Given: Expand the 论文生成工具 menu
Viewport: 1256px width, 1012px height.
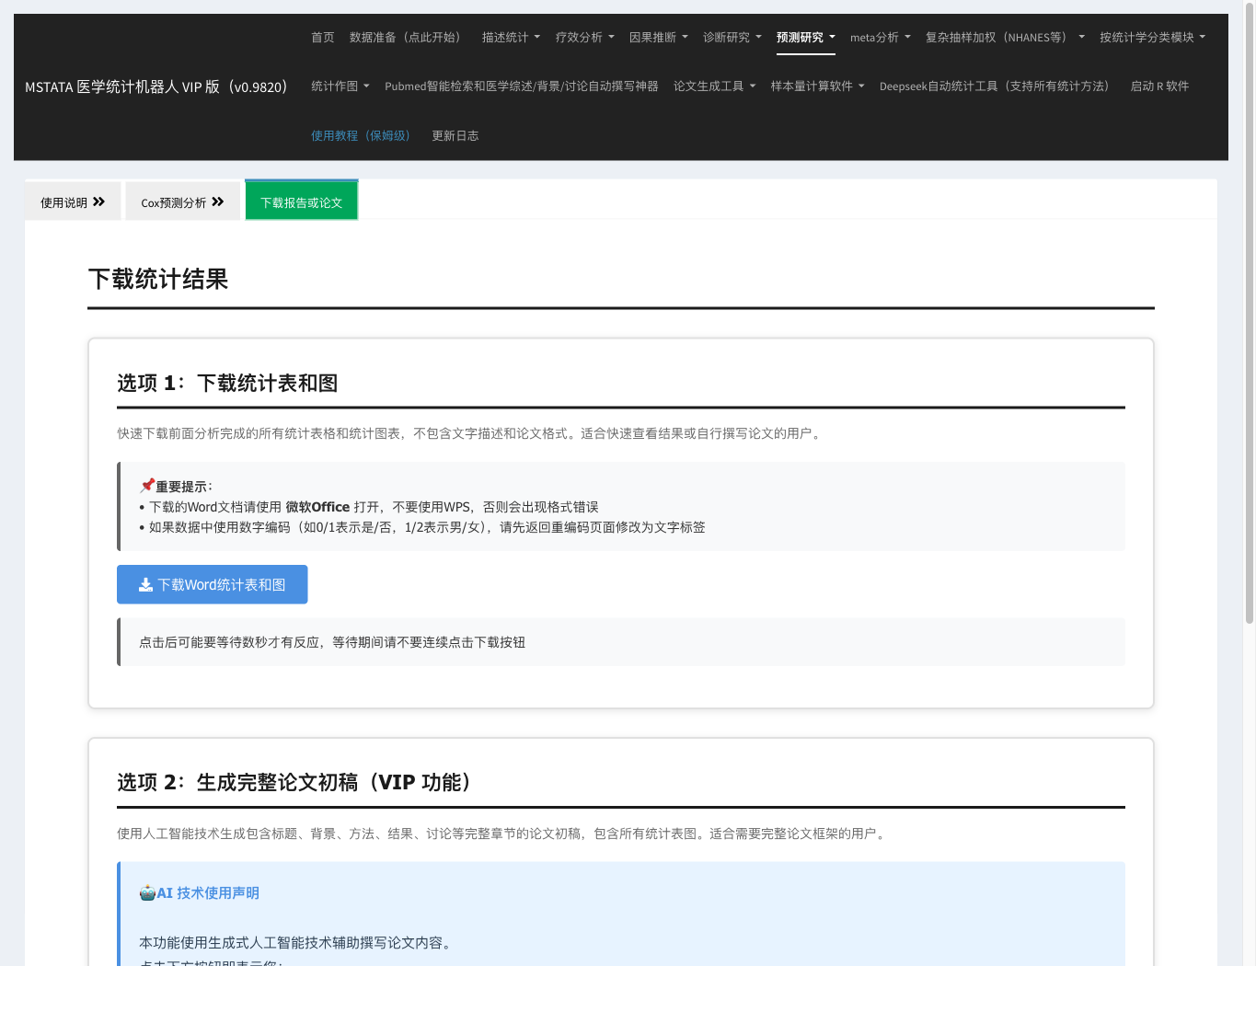Looking at the screenshot, I should click(x=714, y=86).
